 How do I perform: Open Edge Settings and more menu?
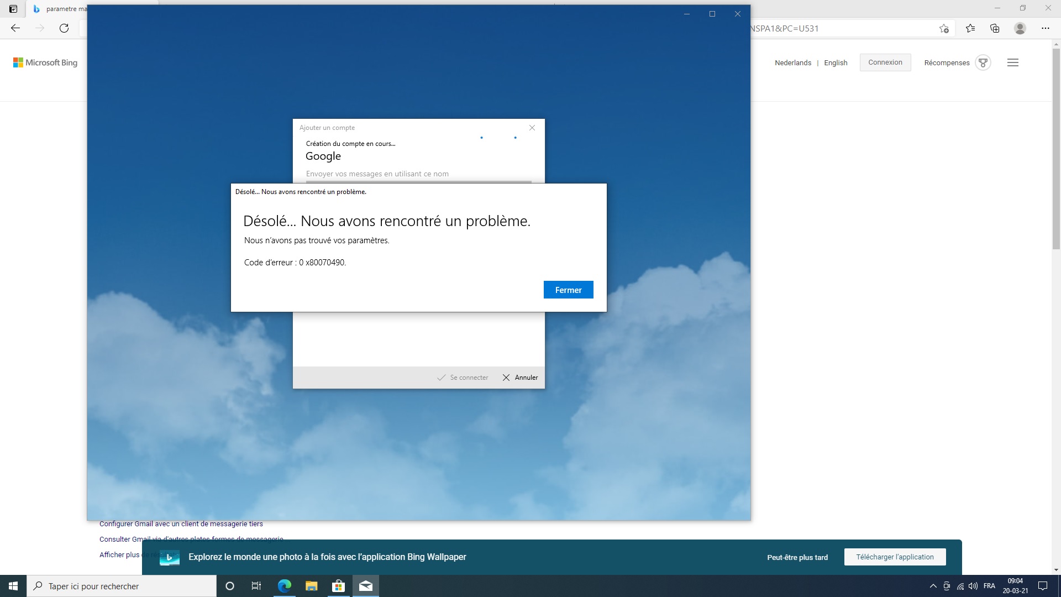1045,28
